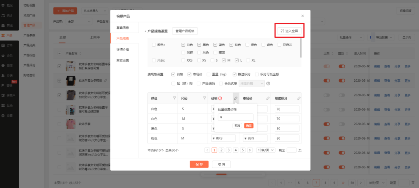Open the 10条/页 dropdown below product list
419x188 pixels.
(x=376, y=183)
